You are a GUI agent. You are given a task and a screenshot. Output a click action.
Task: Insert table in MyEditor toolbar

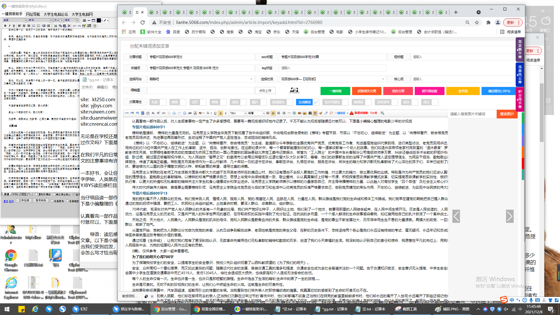[93, 20]
